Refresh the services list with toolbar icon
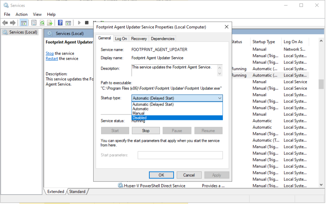Image resolution: width=326 pixels, height=204 pixels. tap(42, 23)
